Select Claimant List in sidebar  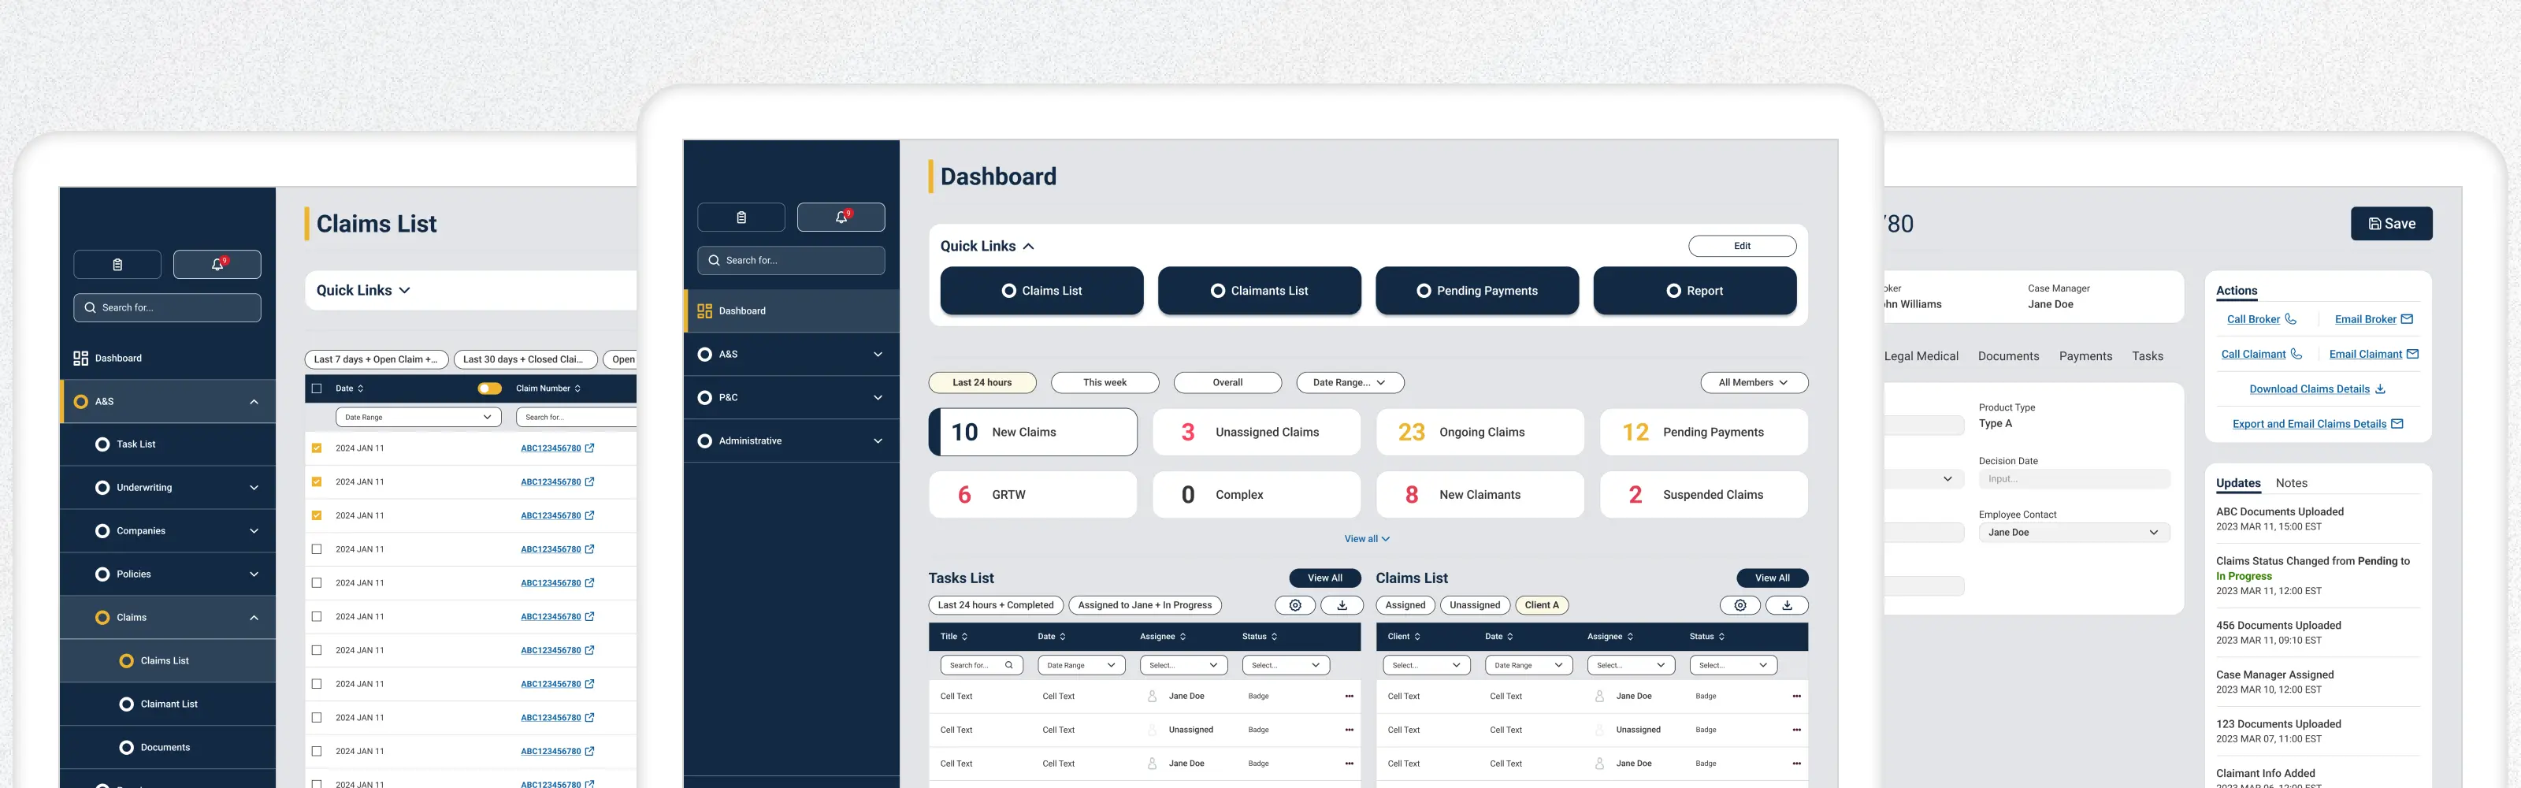tap(169, 704)
